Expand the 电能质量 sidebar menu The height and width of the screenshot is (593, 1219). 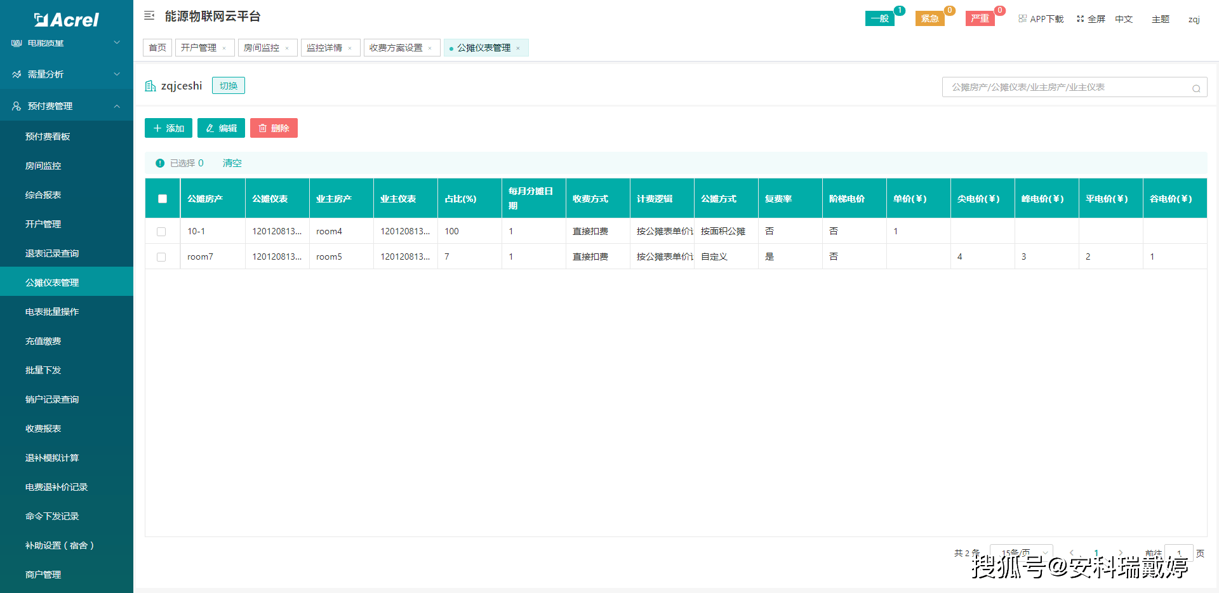(x=67, y=43)
